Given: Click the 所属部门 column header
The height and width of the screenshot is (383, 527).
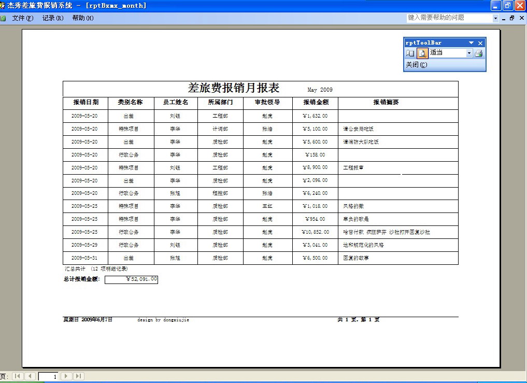Looking at the screenshot, I should coord(220,102).
